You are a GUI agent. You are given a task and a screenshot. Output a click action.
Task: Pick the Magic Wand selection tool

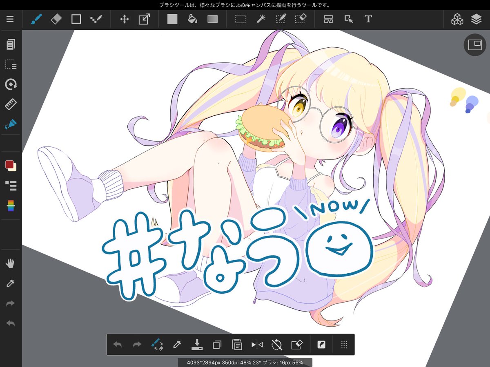[x=261, y=19]
